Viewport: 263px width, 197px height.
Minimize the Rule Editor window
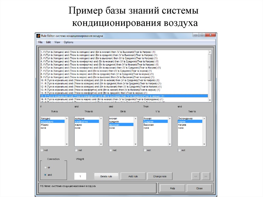pyautogui.click(x=196, y=35)
